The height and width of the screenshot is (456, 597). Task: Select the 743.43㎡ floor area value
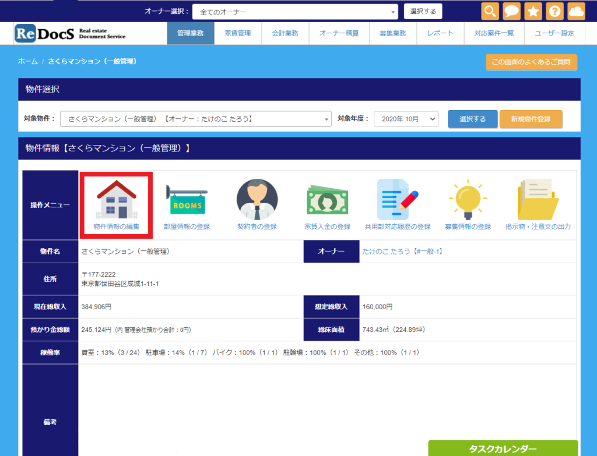[x=375, y=330]
